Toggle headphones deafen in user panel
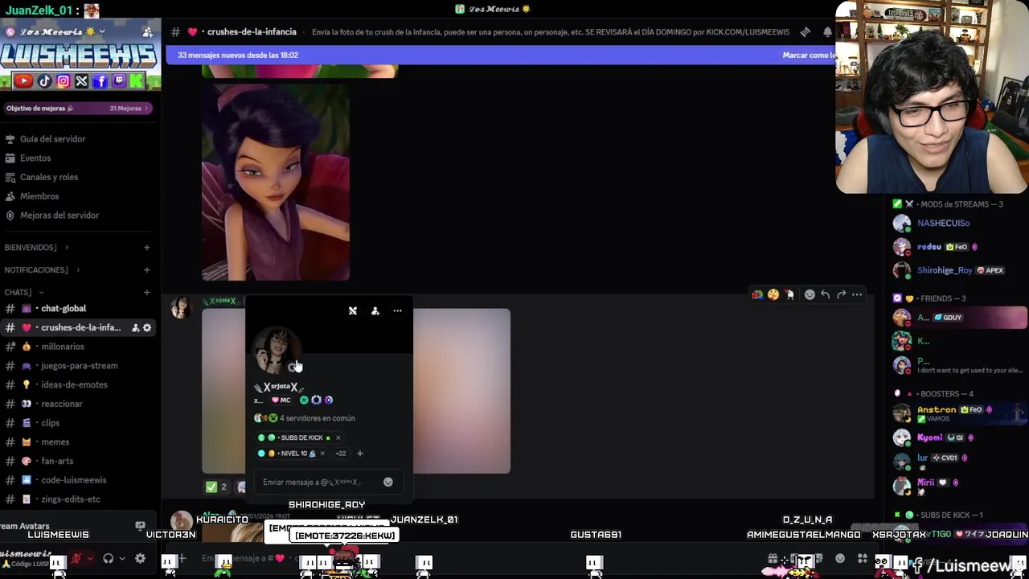This screenshot has width=1029, height=579. [109, 558]
